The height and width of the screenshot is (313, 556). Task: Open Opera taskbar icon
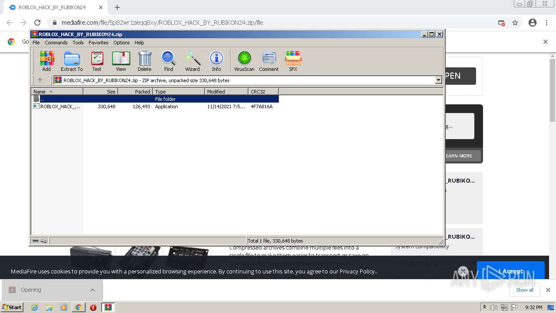(93, 307)
